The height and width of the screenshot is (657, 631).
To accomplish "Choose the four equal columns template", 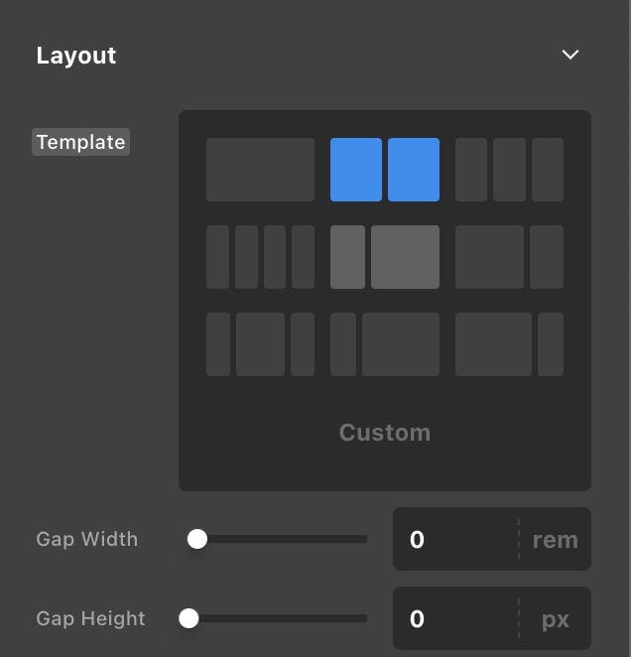I will click(260, 257).
